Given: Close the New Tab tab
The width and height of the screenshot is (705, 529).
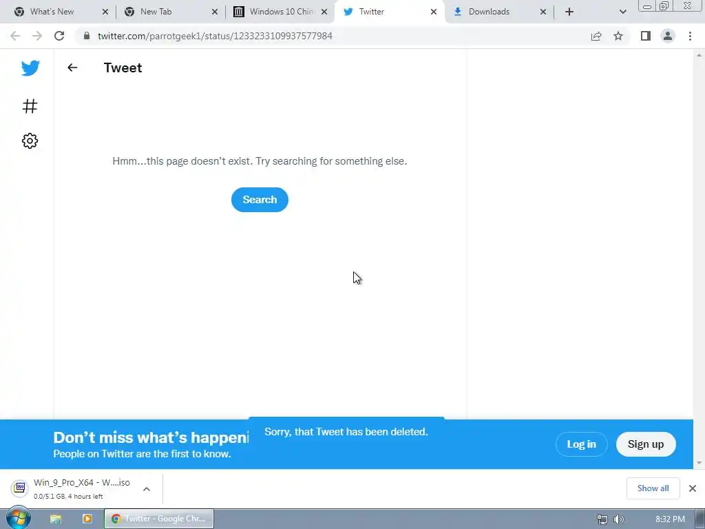Looking at the screenshot, I should tap(215, 12).
